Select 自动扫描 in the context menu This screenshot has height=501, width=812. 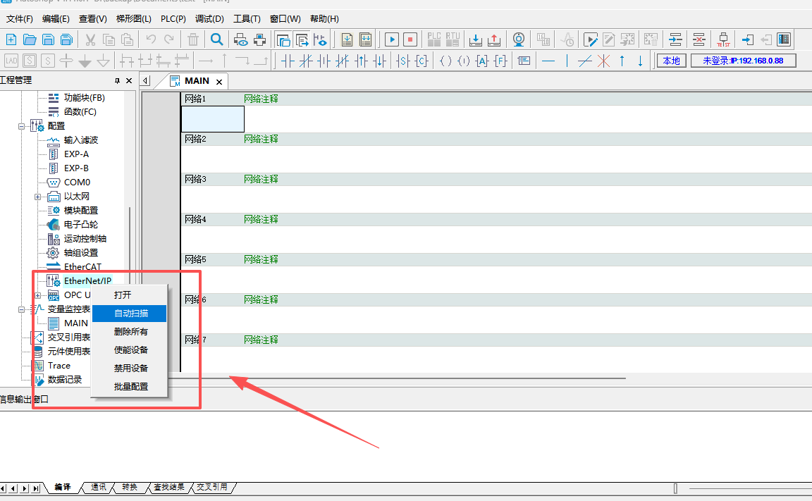tap(130, 313)
